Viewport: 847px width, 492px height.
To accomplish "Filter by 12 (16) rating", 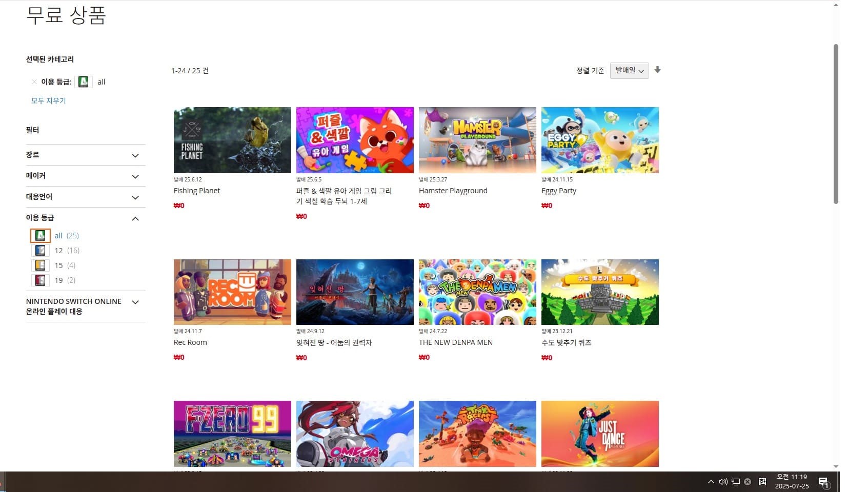I will coord(67,251).
